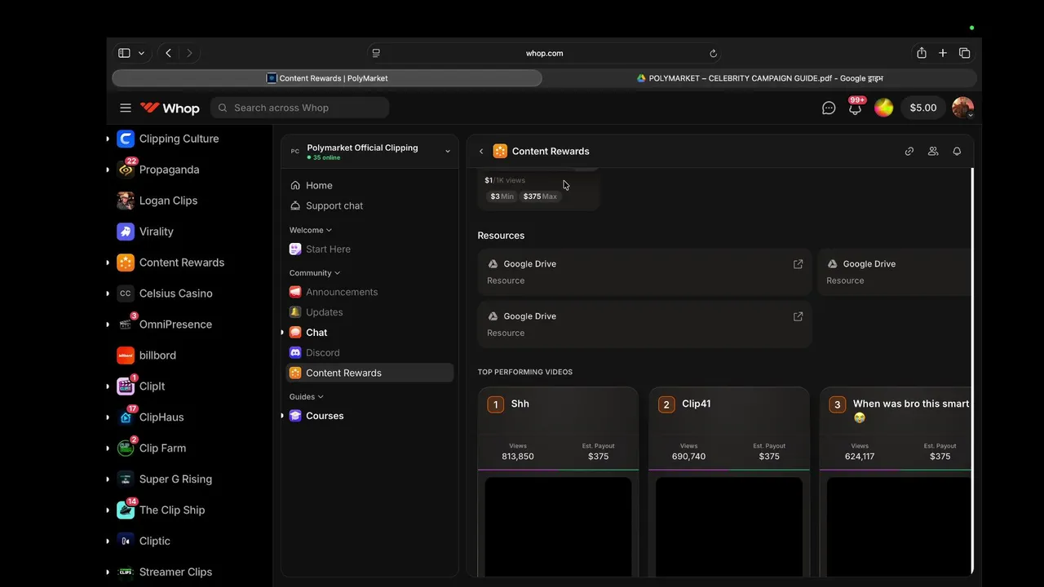Switch to Polymarket Celebrity Campaign Guide tab
The width and height of the screenshot is (1044, 587).
(x=759, y=78)
